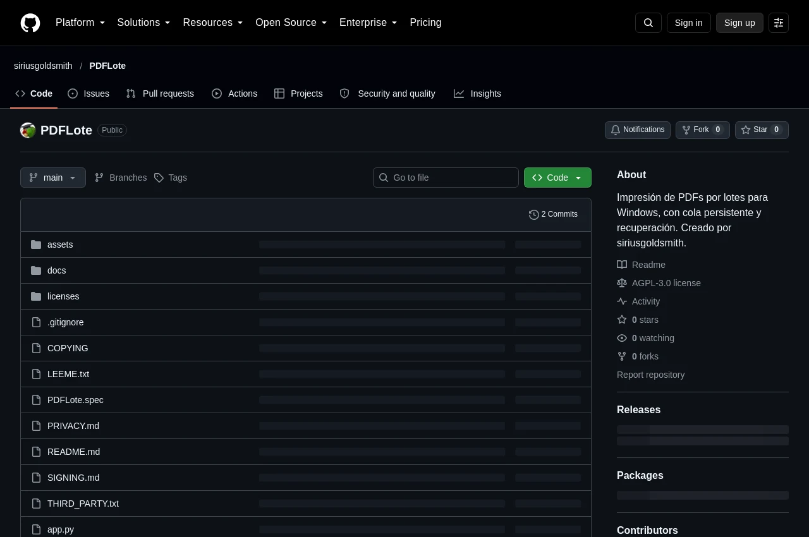Open the green Code dropdown
Image resolution: width=809 pixels, height=537 pixels.
(557, 178)
